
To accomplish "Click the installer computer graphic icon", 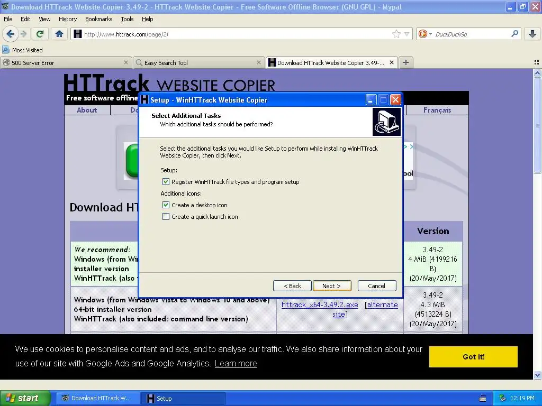I will coord(386,122).
